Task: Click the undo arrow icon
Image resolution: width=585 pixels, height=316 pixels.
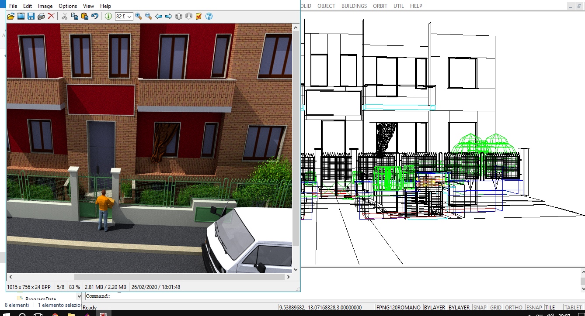Action: (95, 16)
